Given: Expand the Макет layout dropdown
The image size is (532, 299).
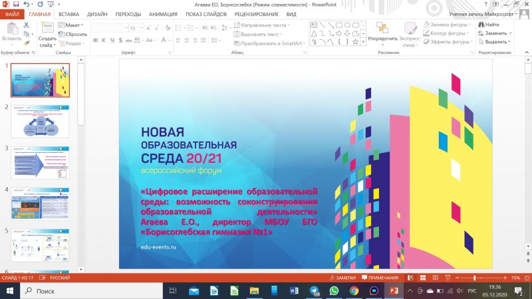Looking at the screenshot, I should tap(73, 25).
